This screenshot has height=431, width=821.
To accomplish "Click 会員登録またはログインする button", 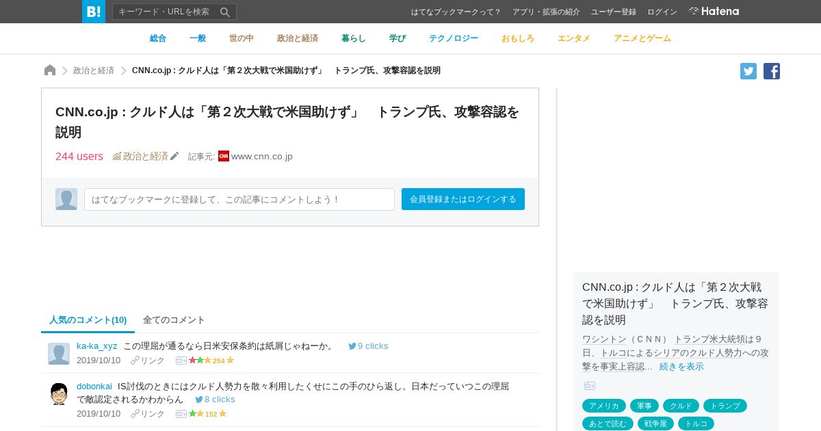I will (463, 199).
